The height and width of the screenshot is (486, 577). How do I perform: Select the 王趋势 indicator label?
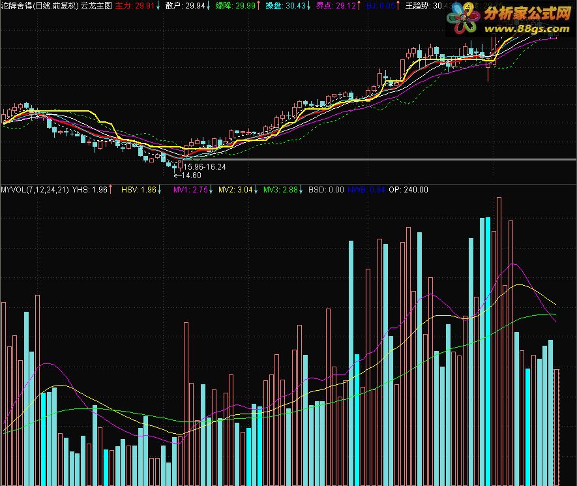[x=418, y=5]
